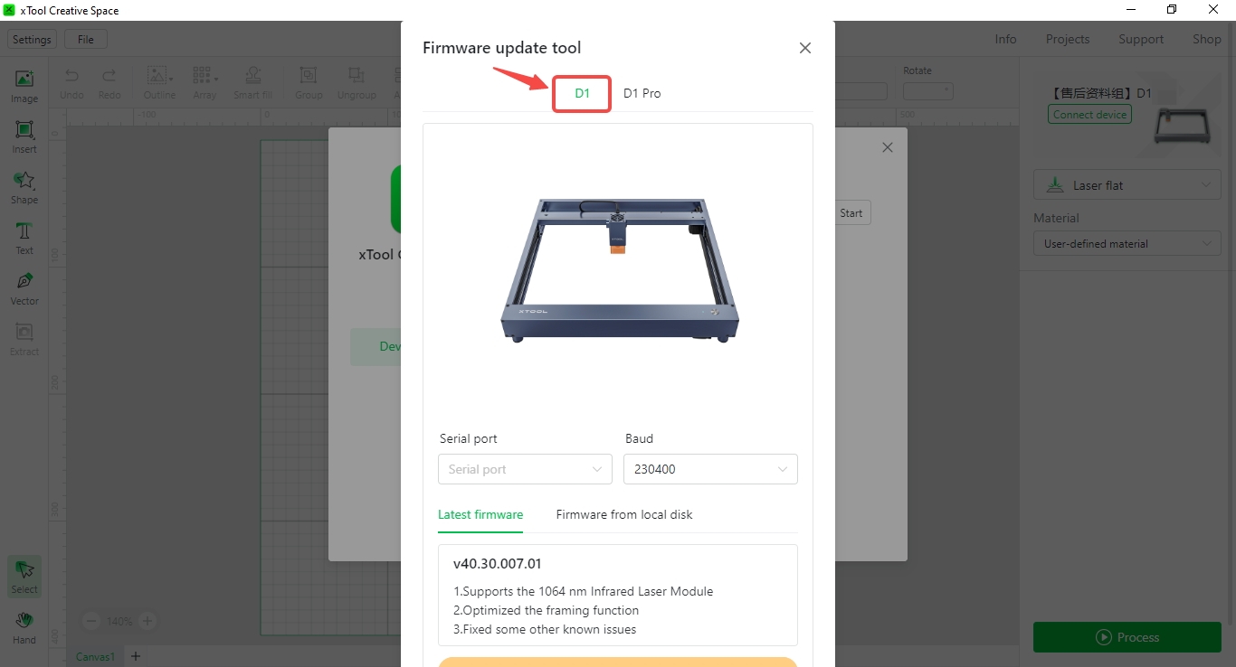The height and width of the screenshot is (667, 1236).
Task: Open the Array tool
Action: (x=204, y=83)
